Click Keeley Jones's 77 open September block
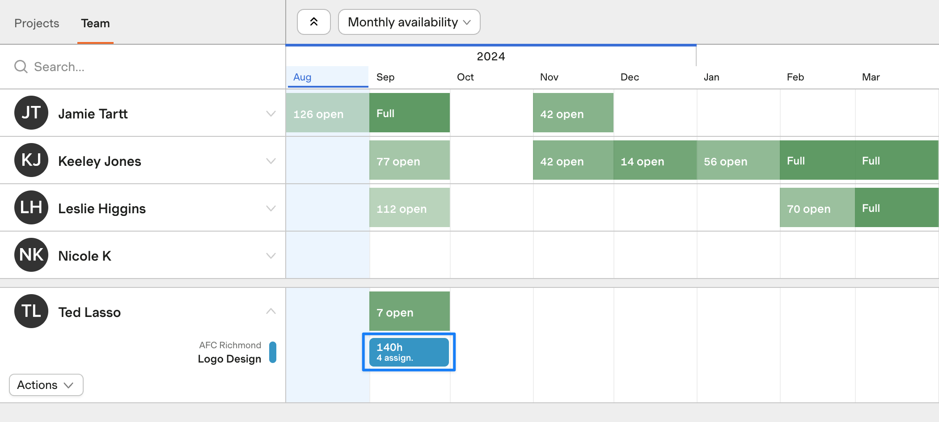Viewport: 939px width, 422px height. (410, 160)
